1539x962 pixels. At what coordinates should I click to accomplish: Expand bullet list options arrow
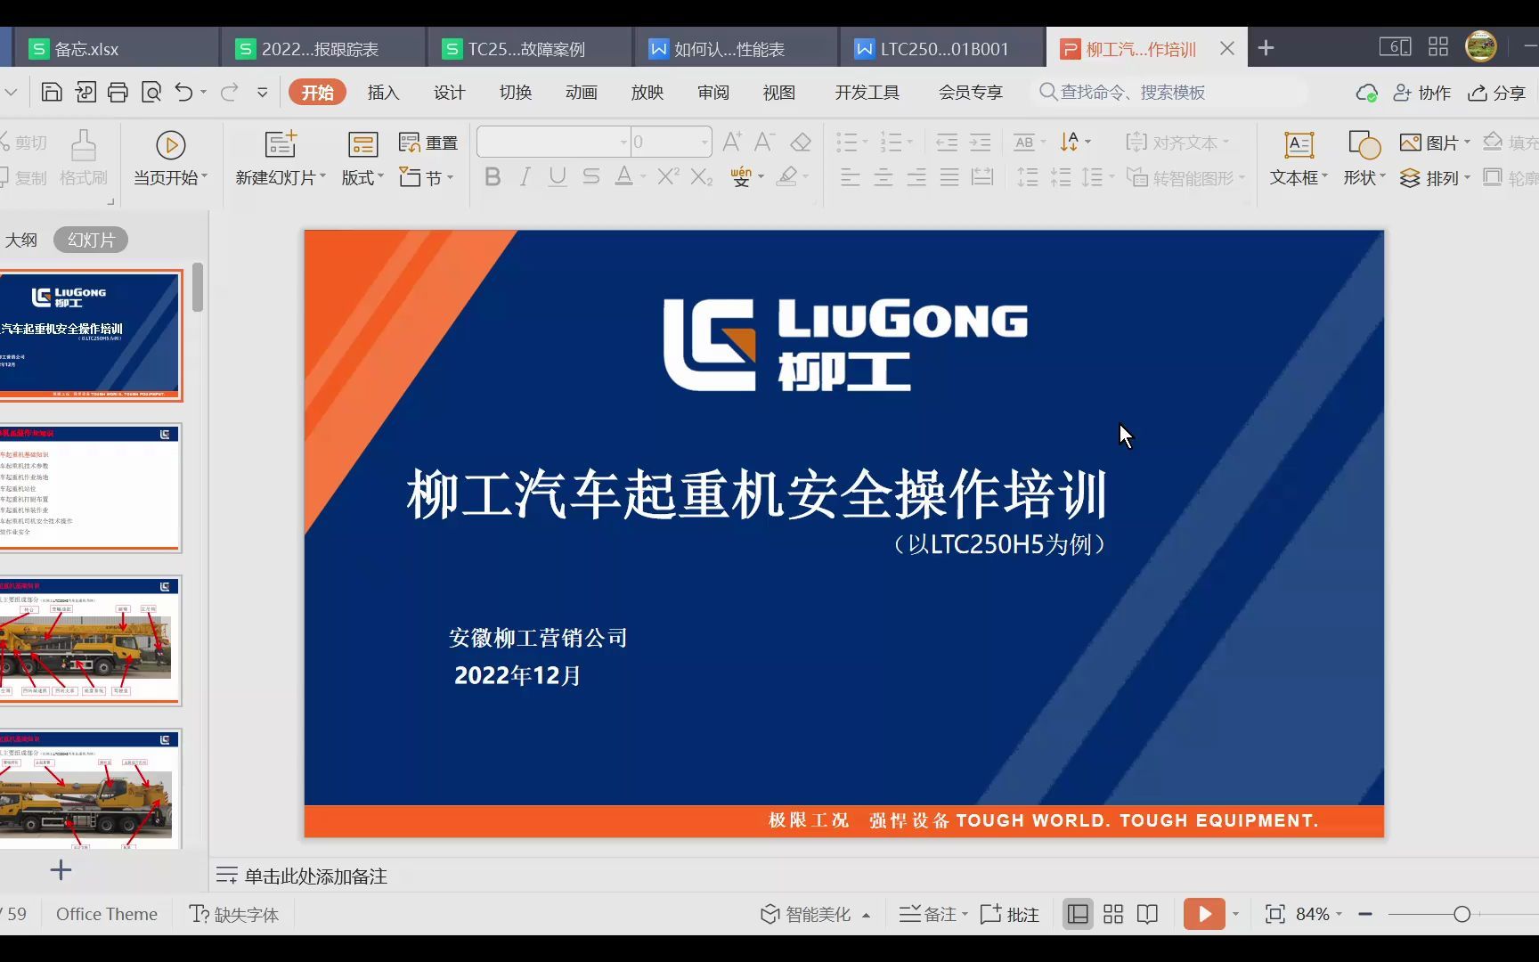pyautogui.click(x=865, y=143)
